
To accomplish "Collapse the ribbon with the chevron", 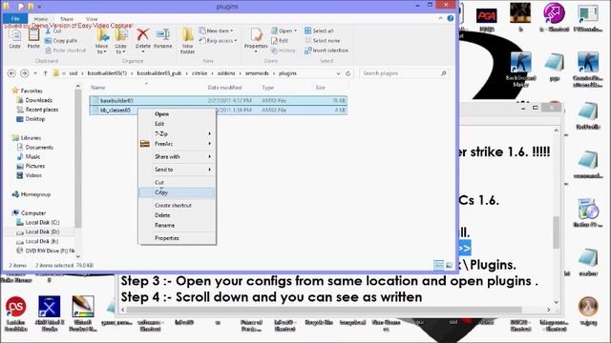I will click(440, 18).
